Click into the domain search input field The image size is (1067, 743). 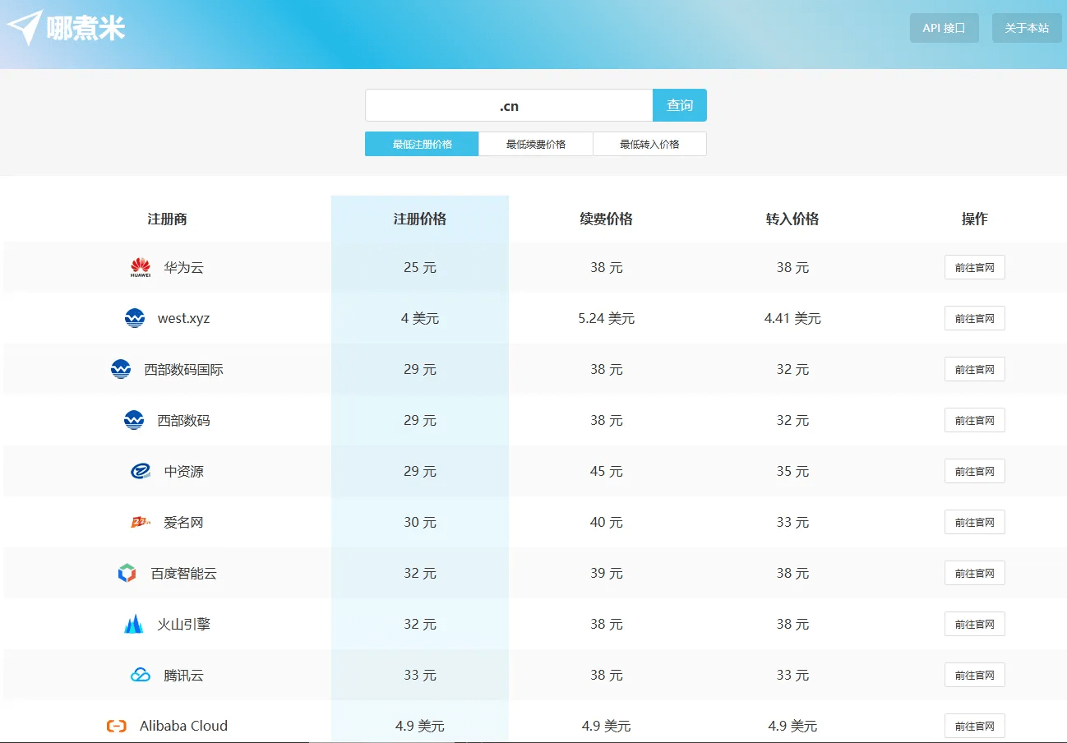click(x=509, y=106)
